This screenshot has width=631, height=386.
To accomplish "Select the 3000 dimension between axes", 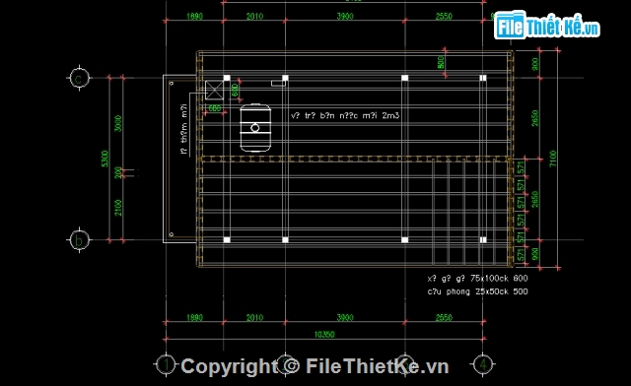I will [x=118, y=123].
